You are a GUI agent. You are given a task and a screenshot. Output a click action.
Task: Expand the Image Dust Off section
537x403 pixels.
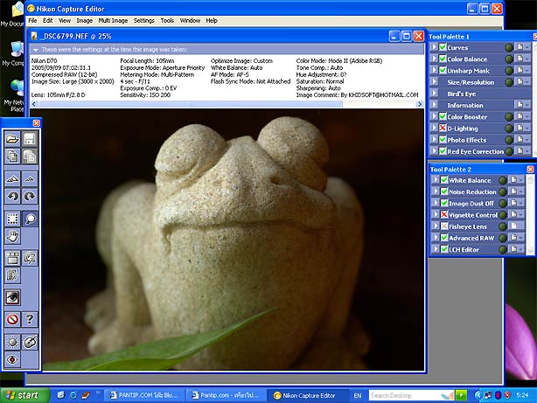436,203
